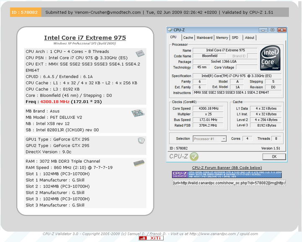Click the green validation checkmark icon
This screenshot has height=242, width=302.
point(194,156)
